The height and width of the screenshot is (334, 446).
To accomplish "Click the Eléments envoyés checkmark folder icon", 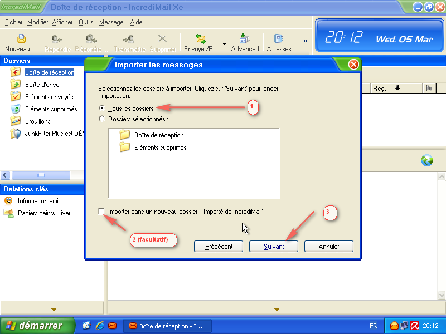I will pos(16,96).
